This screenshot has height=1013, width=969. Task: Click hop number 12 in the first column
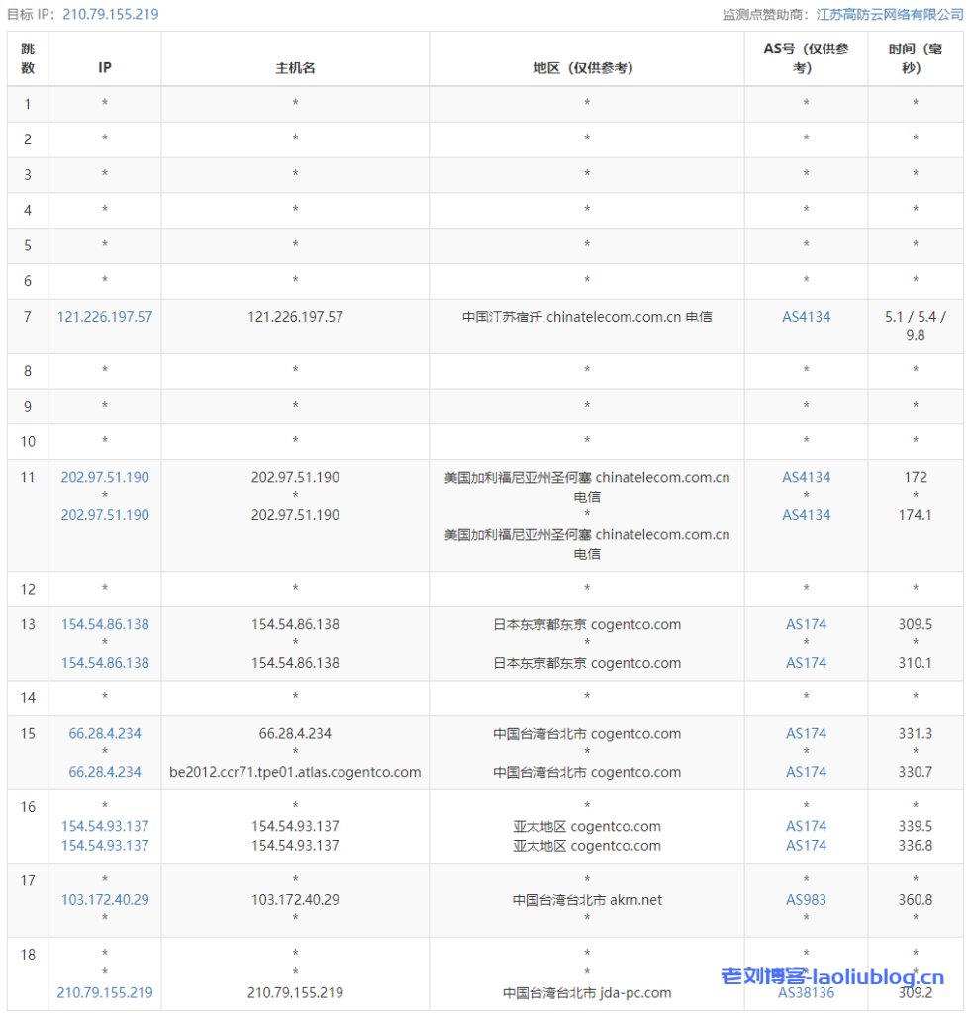point(28,589)
